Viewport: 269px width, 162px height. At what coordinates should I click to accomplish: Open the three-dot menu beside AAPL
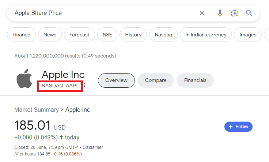coord(85,86)
